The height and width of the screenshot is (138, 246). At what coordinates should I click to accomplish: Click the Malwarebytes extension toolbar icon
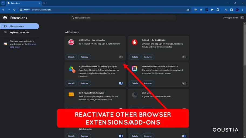(212, 10)
